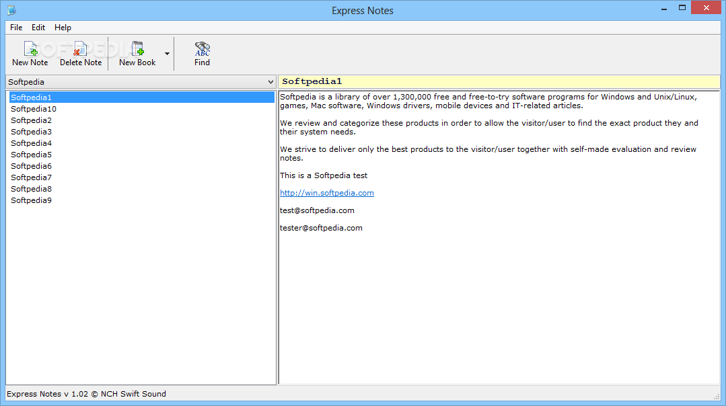The width and height of the screenshot is (726, 406).
Task: Select the Softpedia1 note in list
Action: tap(142, 97)
